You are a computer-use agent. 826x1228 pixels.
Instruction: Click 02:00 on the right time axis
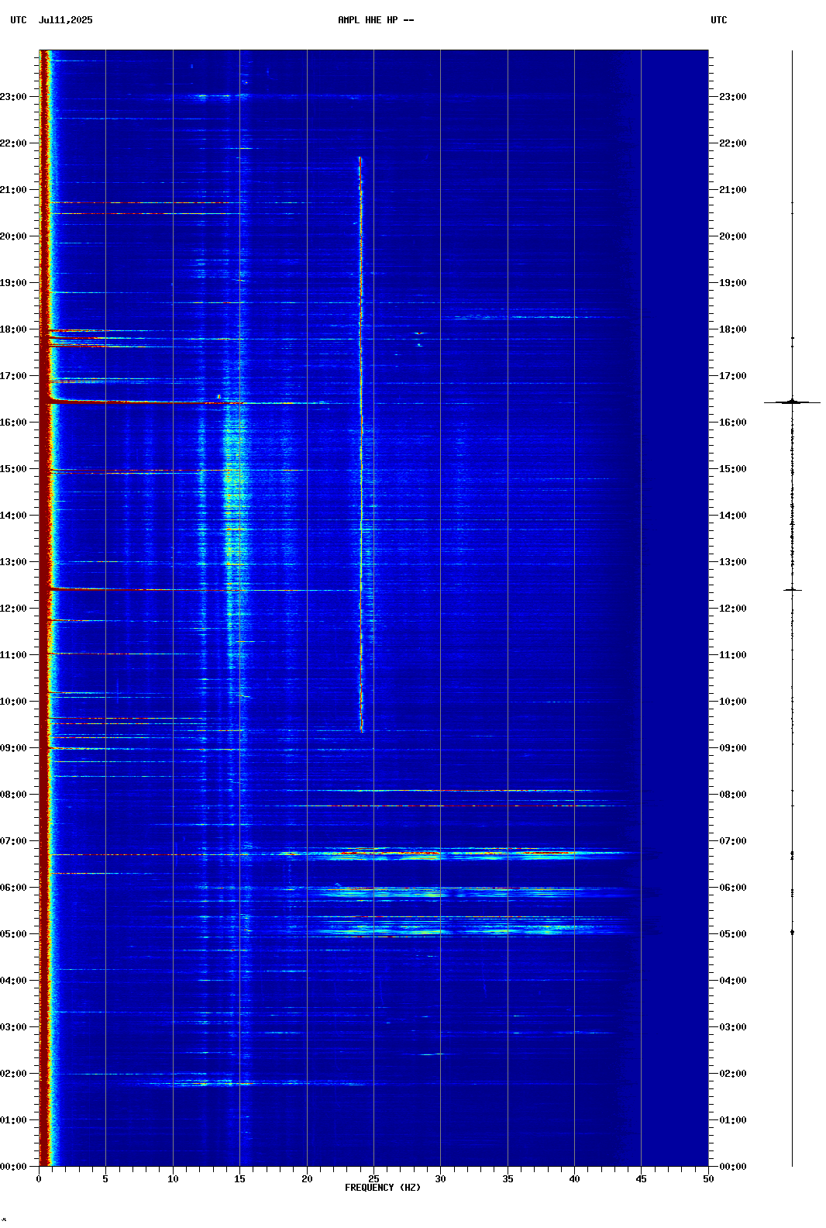(x=733, y=1074)
